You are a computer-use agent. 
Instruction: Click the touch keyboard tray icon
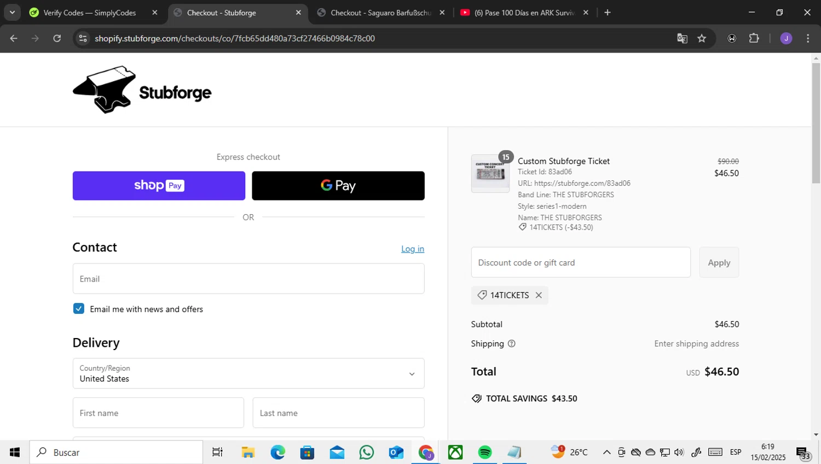point(715,452)
